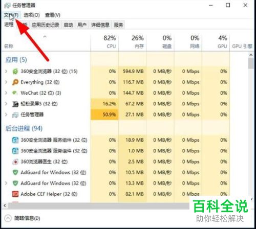256x229 pixels.
Task: Click AdGuard shield icon in 13.3 MB row
Action: point(15,184)
